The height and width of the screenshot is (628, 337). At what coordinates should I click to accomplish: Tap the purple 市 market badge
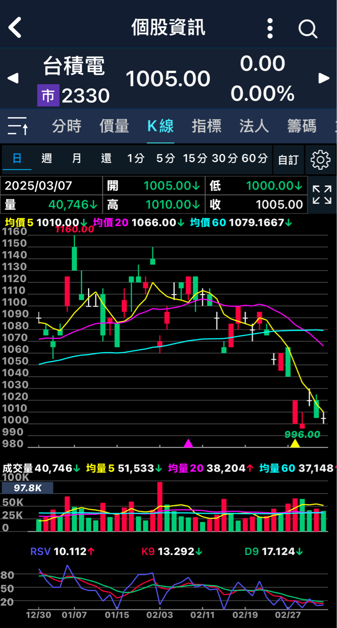(x=48, y=96)
